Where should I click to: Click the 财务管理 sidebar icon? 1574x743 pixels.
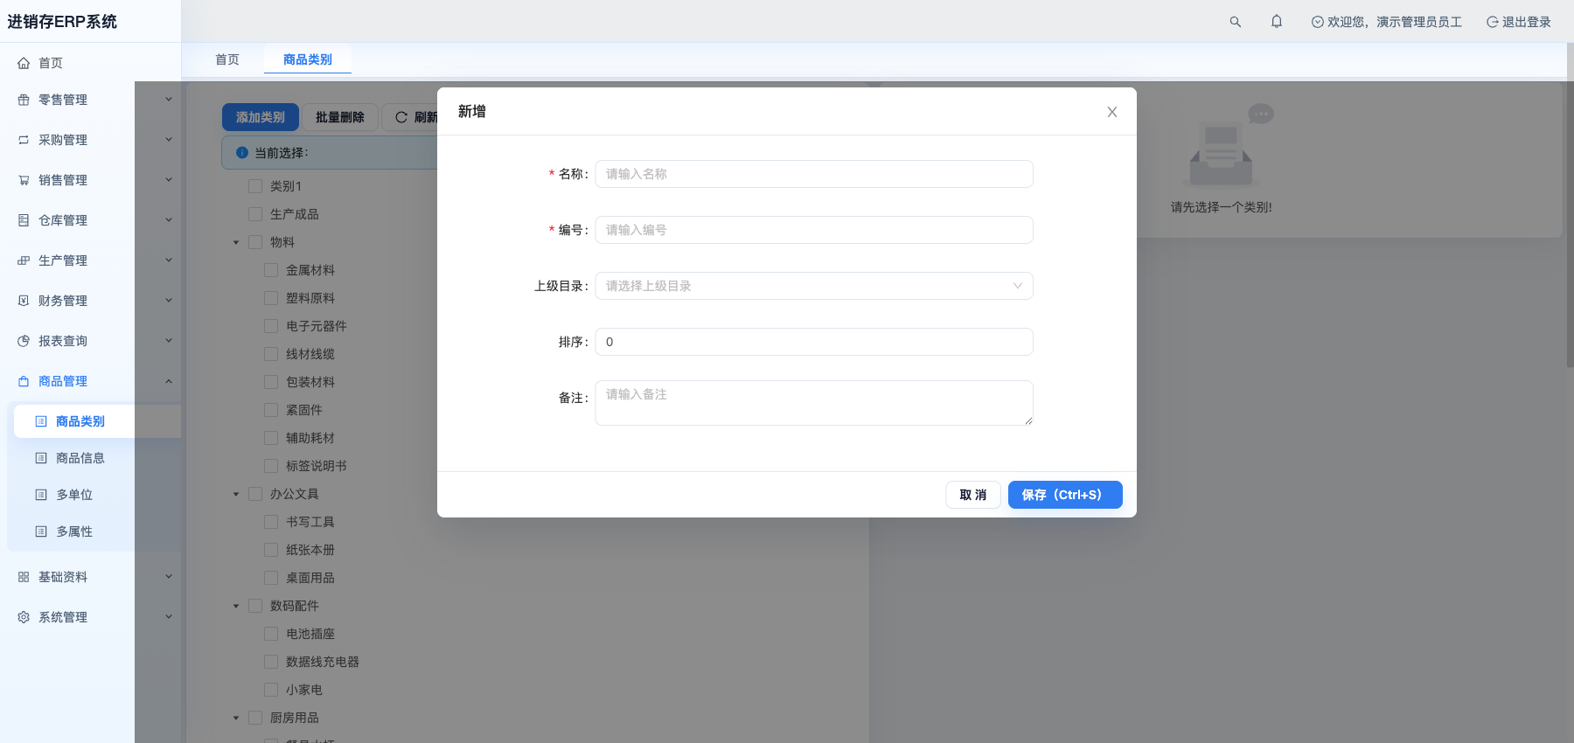(24, 301)
